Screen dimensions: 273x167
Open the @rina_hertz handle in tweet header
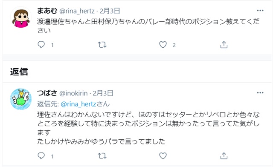77,11
